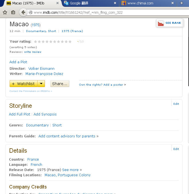Click Add a Plot link

tap(18, 62)
